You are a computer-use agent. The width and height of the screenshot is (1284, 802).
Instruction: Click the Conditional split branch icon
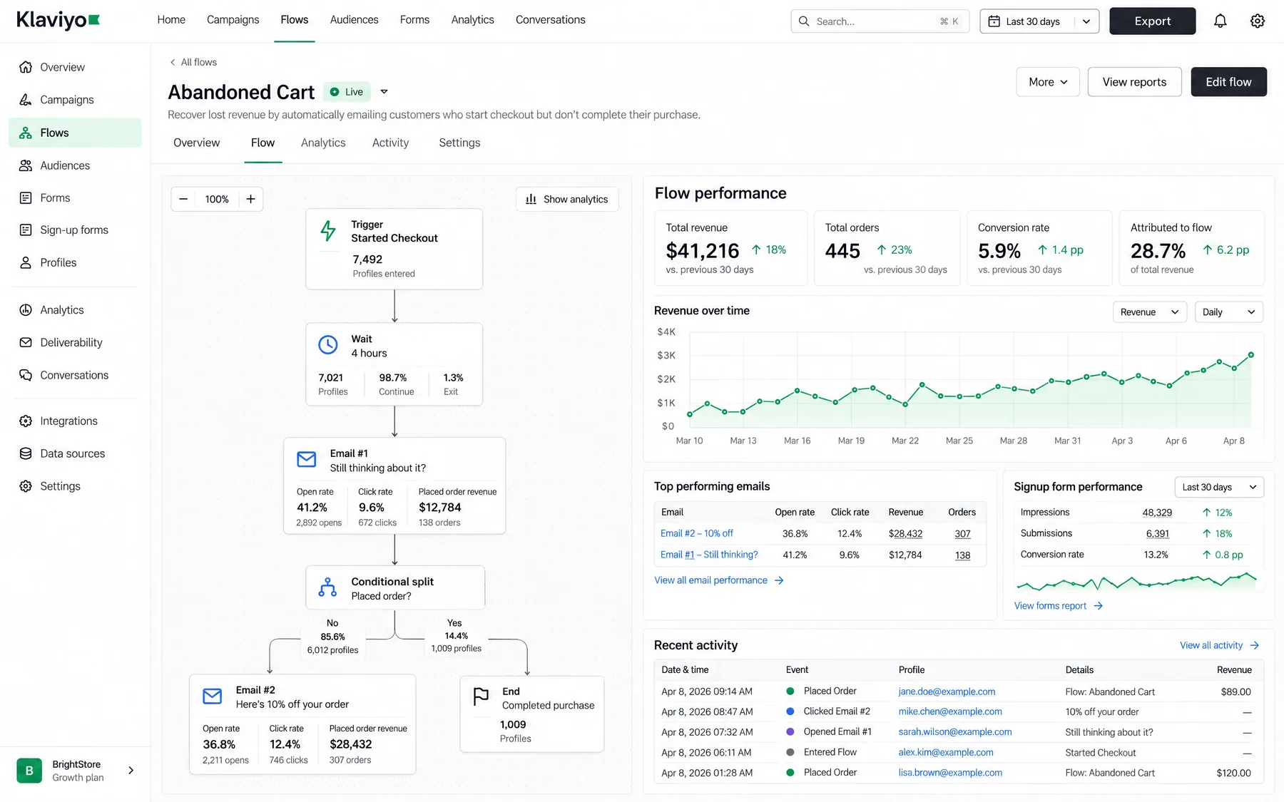[328, 587]
